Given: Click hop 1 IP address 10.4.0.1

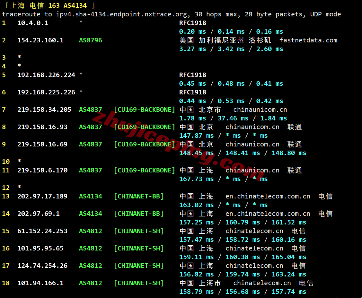Looking at the screenshot, I should (33, 23).
